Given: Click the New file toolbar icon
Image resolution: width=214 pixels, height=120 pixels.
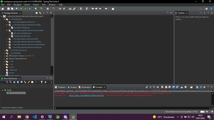Looking at the screenshot, I should pyautogui.click(x=2, y=9).
